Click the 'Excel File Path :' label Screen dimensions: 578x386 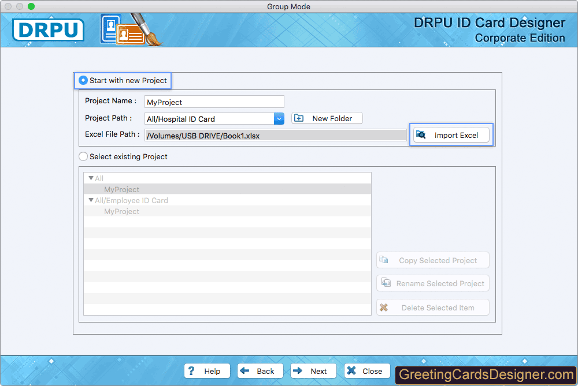pos(112,134)
